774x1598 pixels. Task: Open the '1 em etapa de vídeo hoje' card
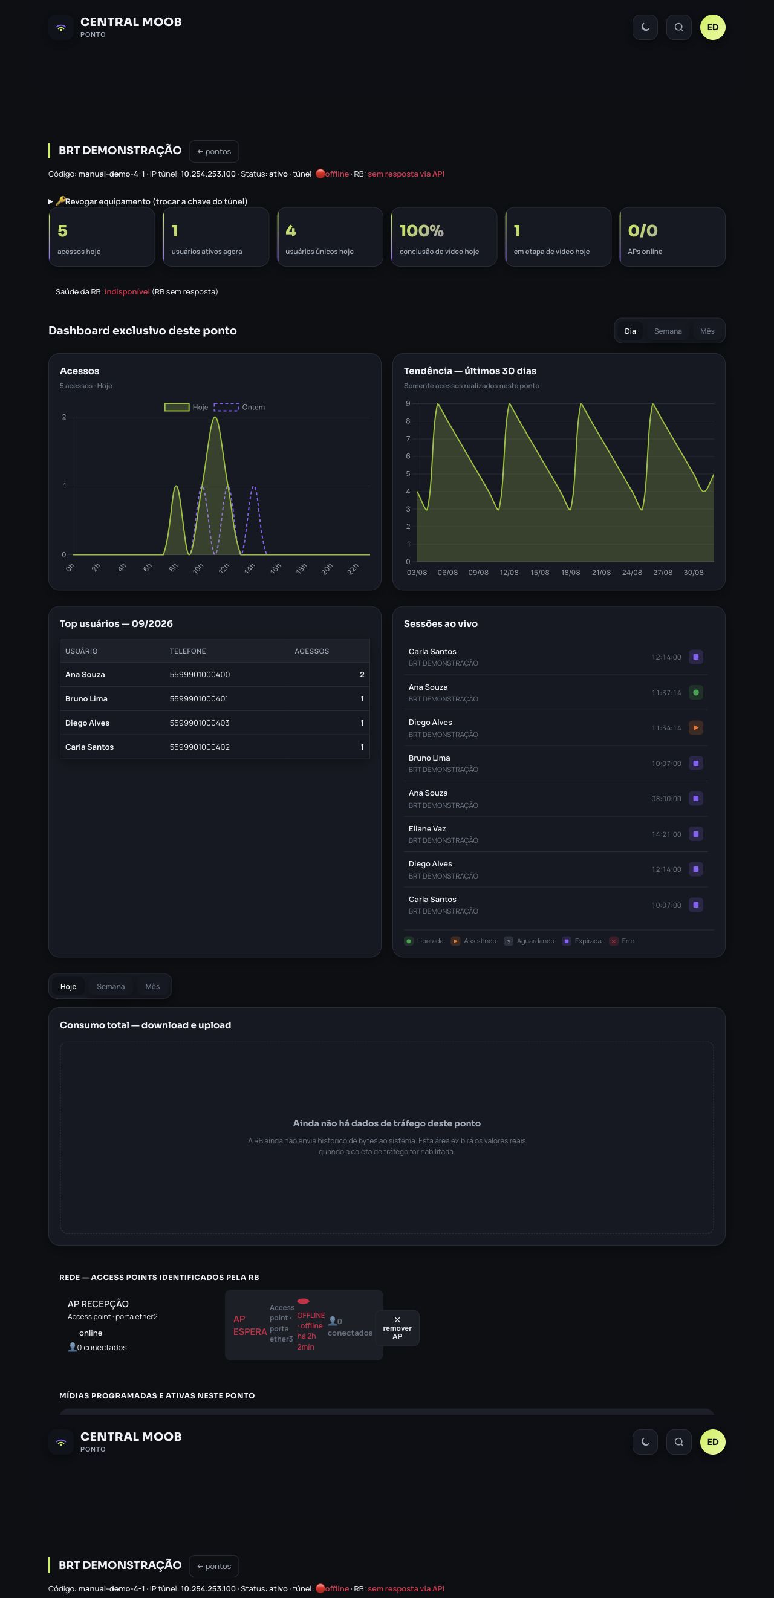pyautogui.click(x=558, y=237)
